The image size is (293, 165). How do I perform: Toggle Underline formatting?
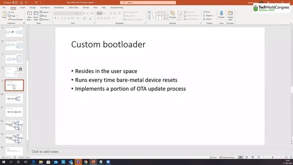[x=62, y=18]
